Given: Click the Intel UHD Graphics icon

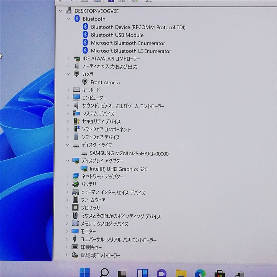Looking at the screenshot, I should (84, 168).
